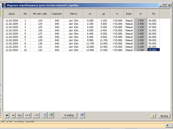Viewport: 173px width, 129px height.
Task: Click the journal window title bar icon
Action: 4,5
